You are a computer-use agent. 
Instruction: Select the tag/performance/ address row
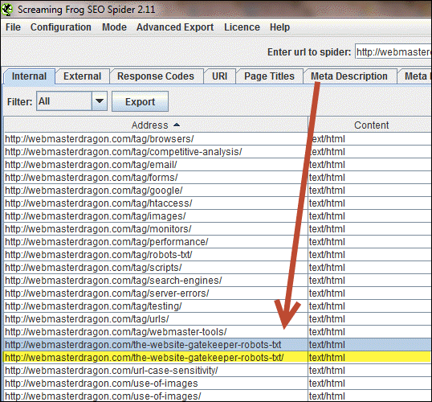pyautogui.click(x=156, y=242)
